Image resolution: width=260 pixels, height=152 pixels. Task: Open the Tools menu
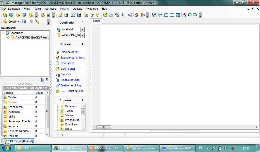point(38,9)
